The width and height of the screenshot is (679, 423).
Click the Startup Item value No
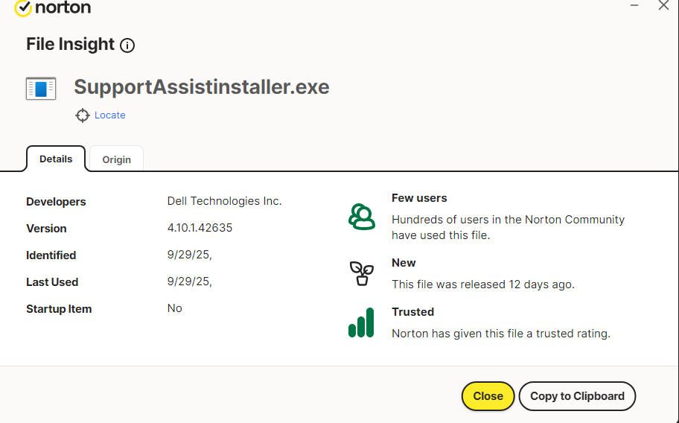(175, 308)
